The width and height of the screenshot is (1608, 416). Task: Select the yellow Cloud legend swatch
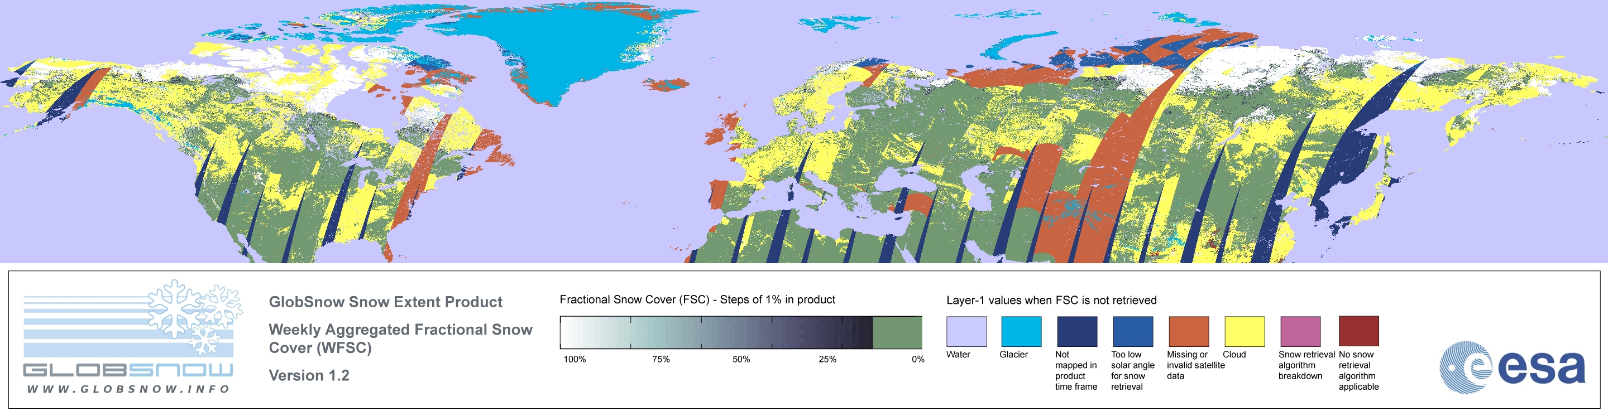click(x=1245, y=331)
